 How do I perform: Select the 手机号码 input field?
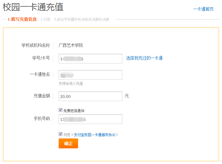[90, 119]
